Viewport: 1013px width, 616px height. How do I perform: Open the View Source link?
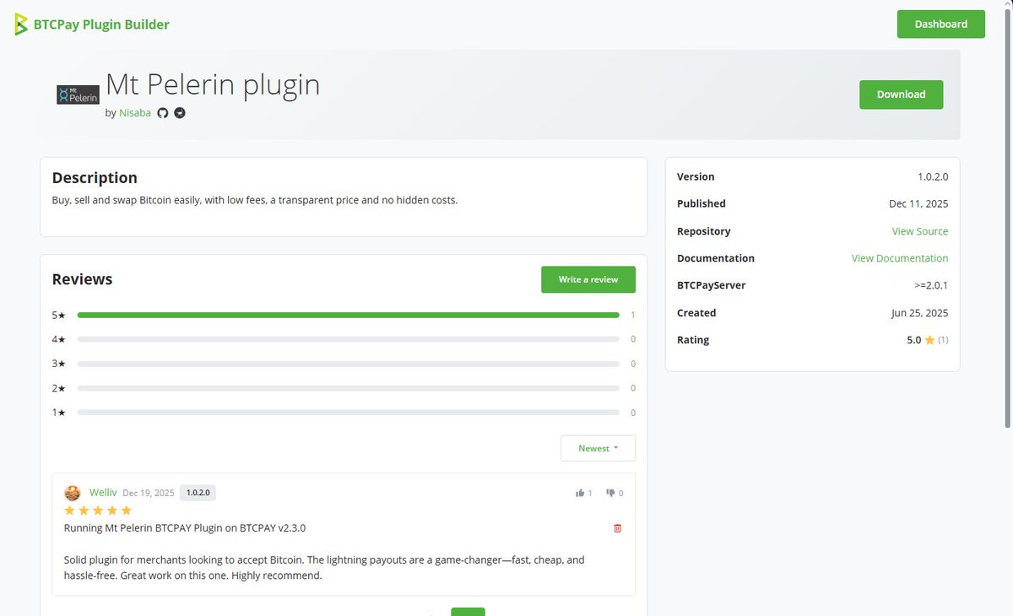pyautogui.click(x=920, y=231)
